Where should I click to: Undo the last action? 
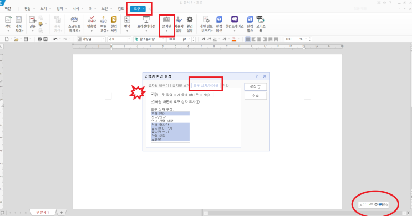55,39
